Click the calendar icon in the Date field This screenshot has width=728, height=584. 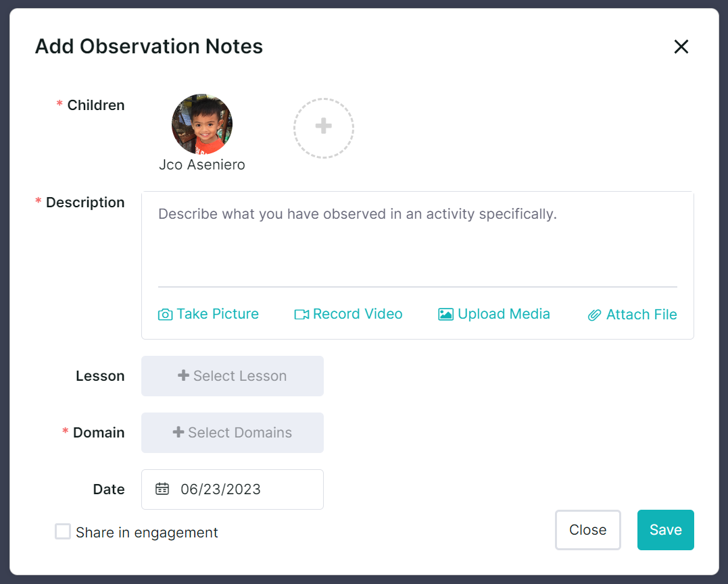click(x=162, y=489)
